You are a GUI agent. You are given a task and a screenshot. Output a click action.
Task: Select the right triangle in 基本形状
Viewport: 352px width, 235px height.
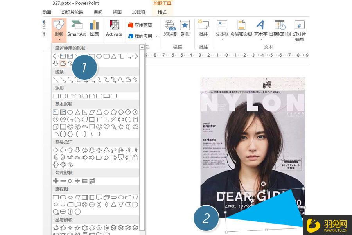click(x=84, y=112)
